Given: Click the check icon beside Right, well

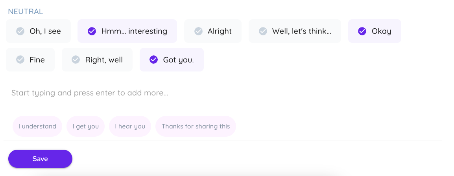Looking at the screenshot, I should (x=76, y=60).
